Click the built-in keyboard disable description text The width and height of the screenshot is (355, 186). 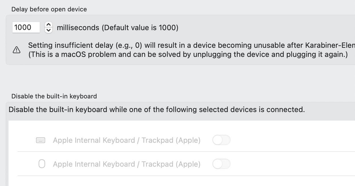pyautogui.click(x=156, y=109)
